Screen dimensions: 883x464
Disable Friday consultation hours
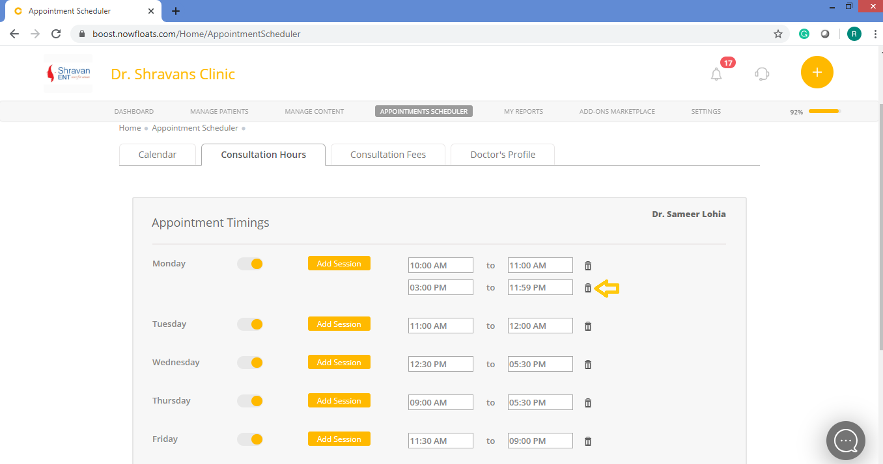pos(250,439)
